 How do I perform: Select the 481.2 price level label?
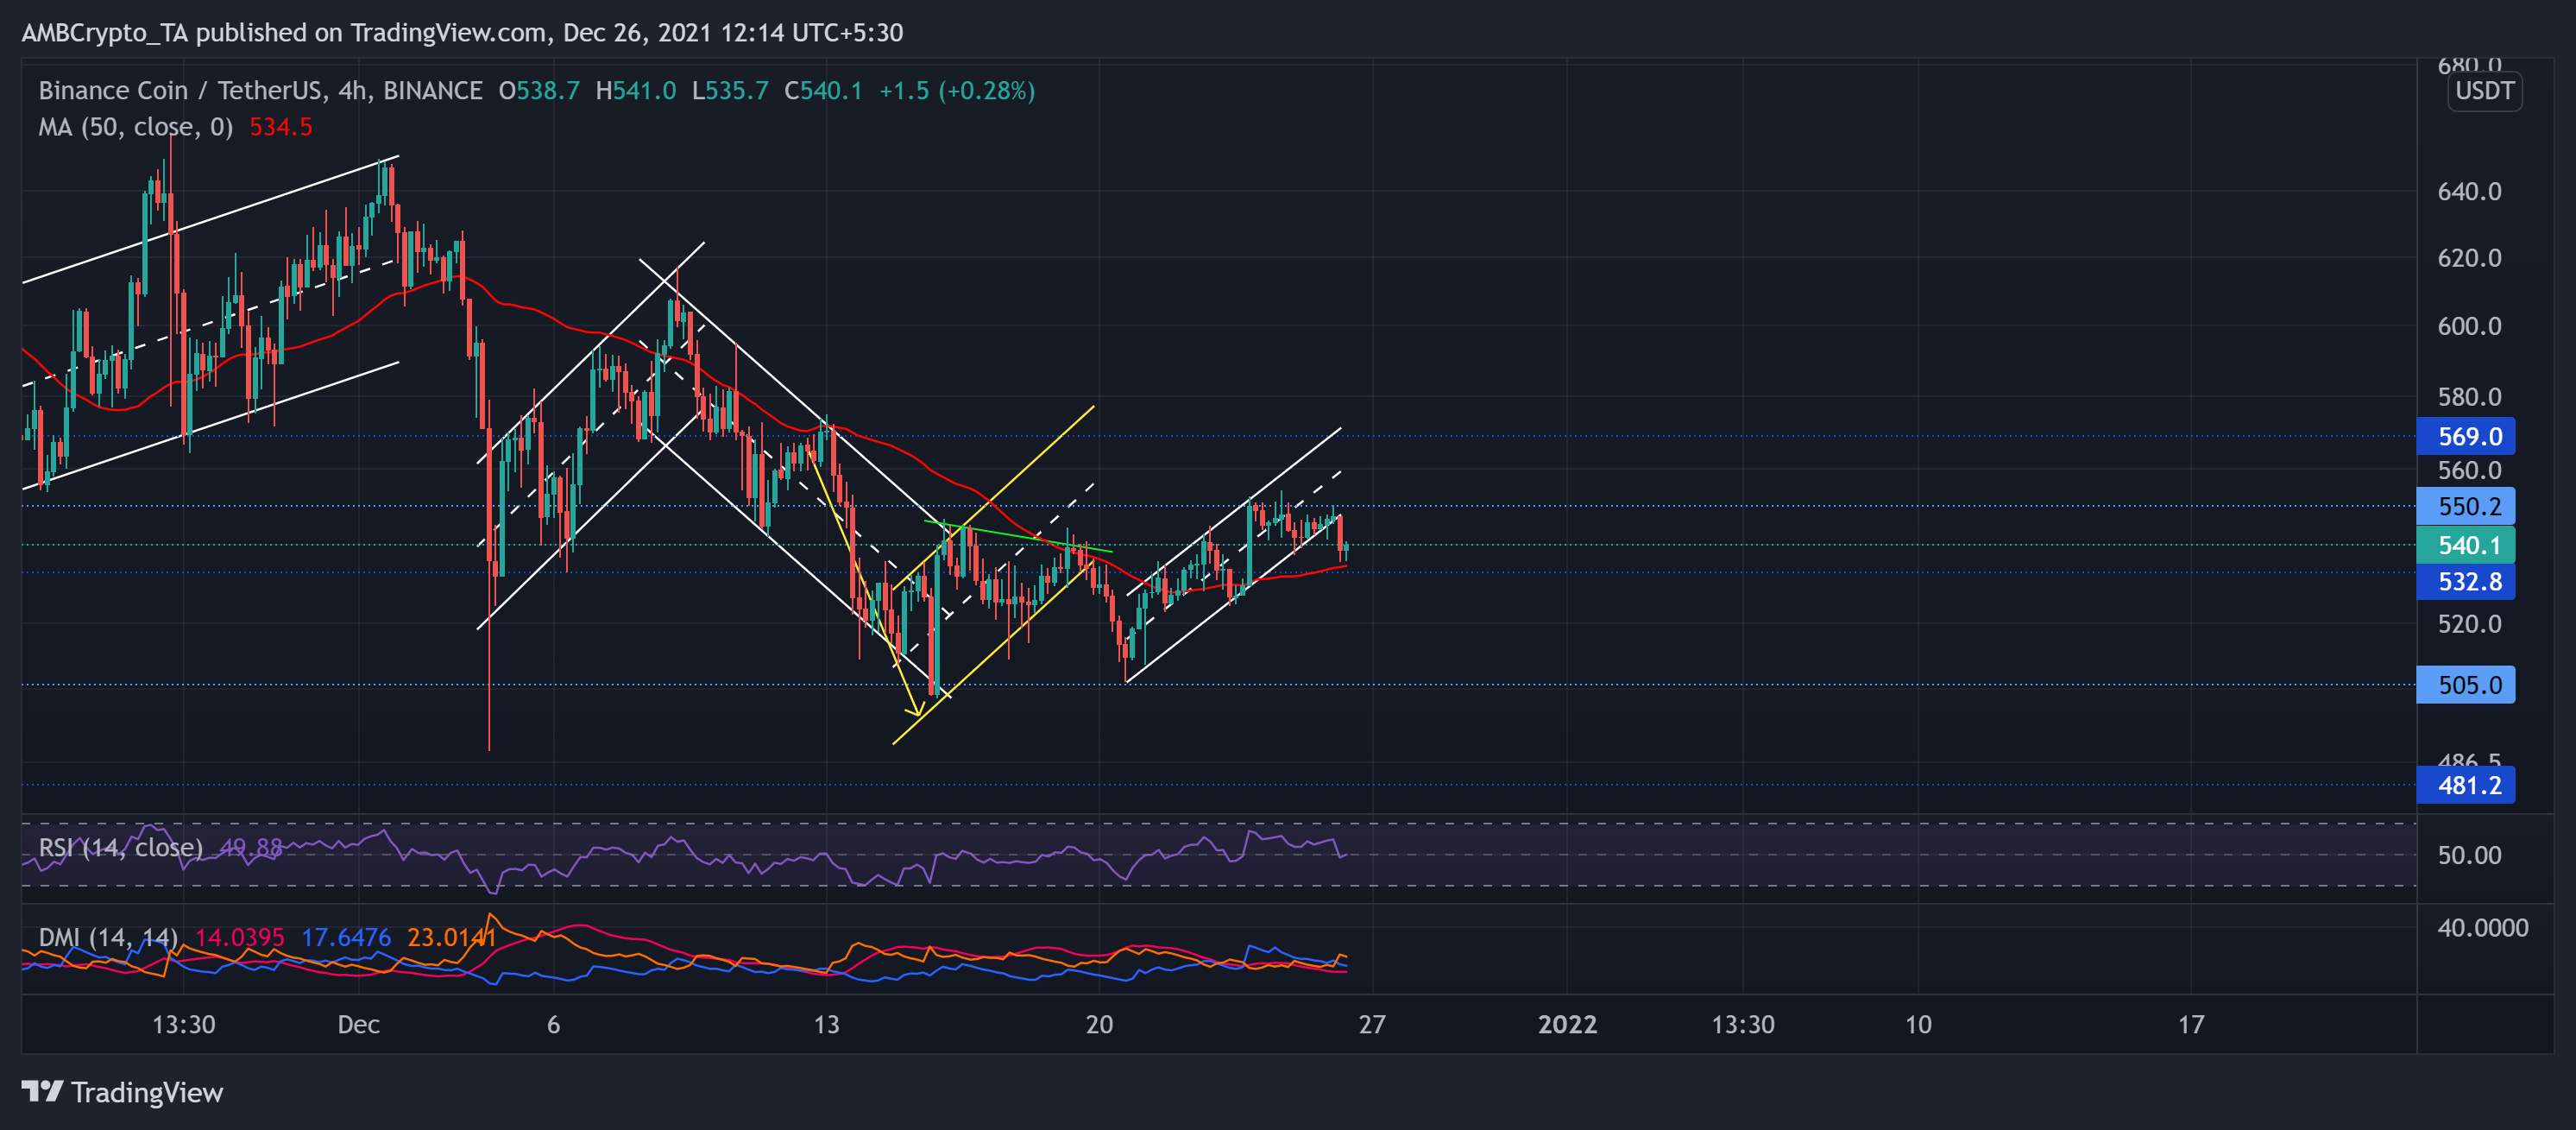[2465, 785]
